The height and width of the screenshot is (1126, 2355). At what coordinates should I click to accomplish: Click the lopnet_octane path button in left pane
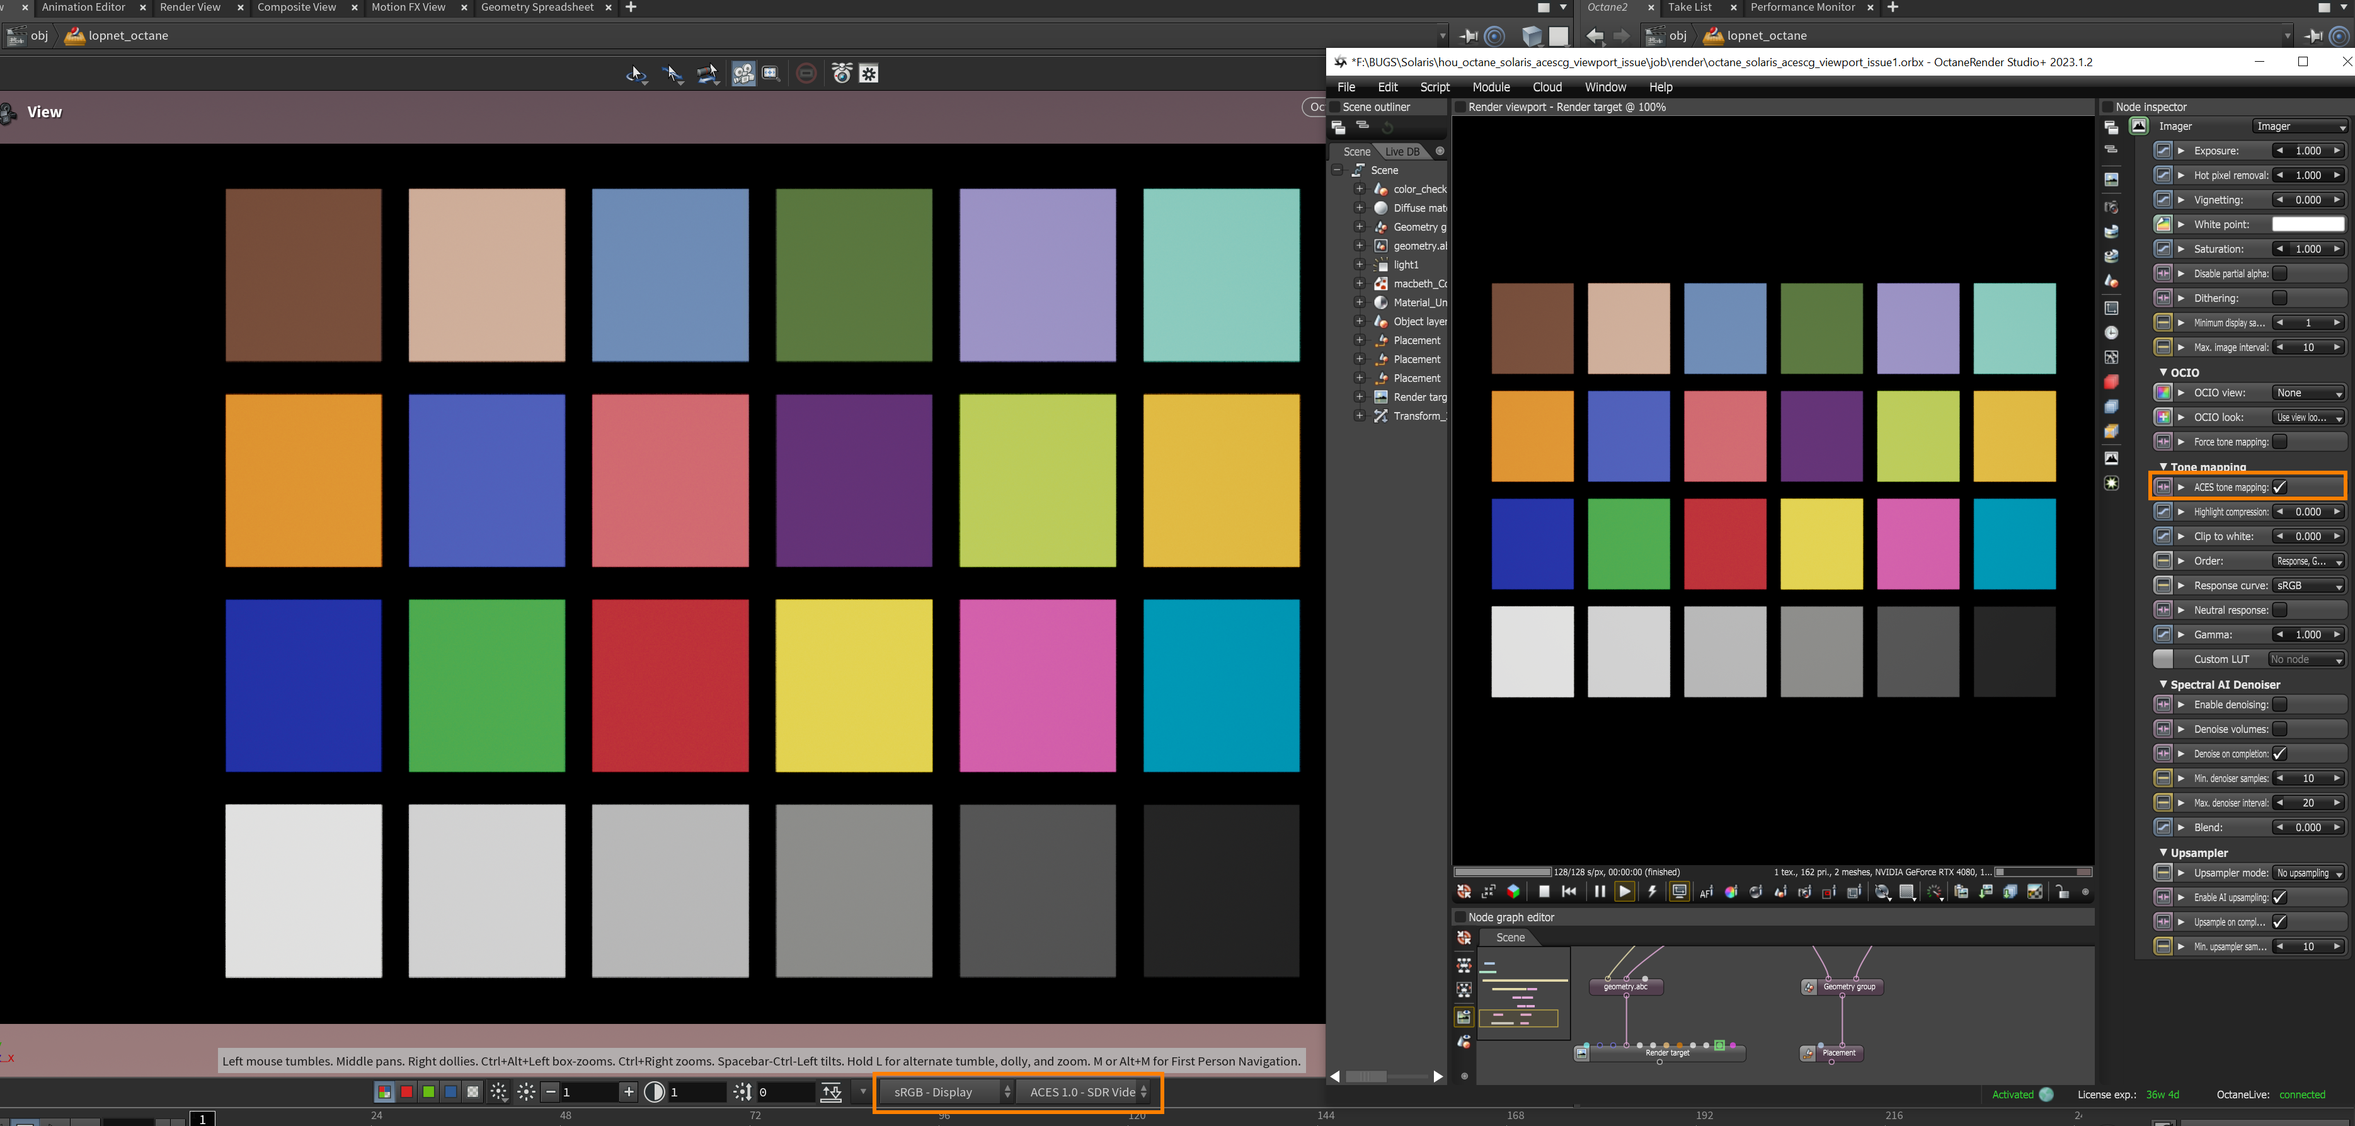tap(116, 36)
